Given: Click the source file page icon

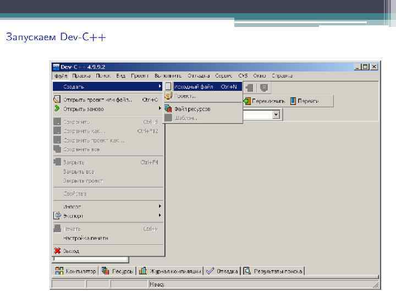Looking at the screenshot, I should click(x=168, y=87).
